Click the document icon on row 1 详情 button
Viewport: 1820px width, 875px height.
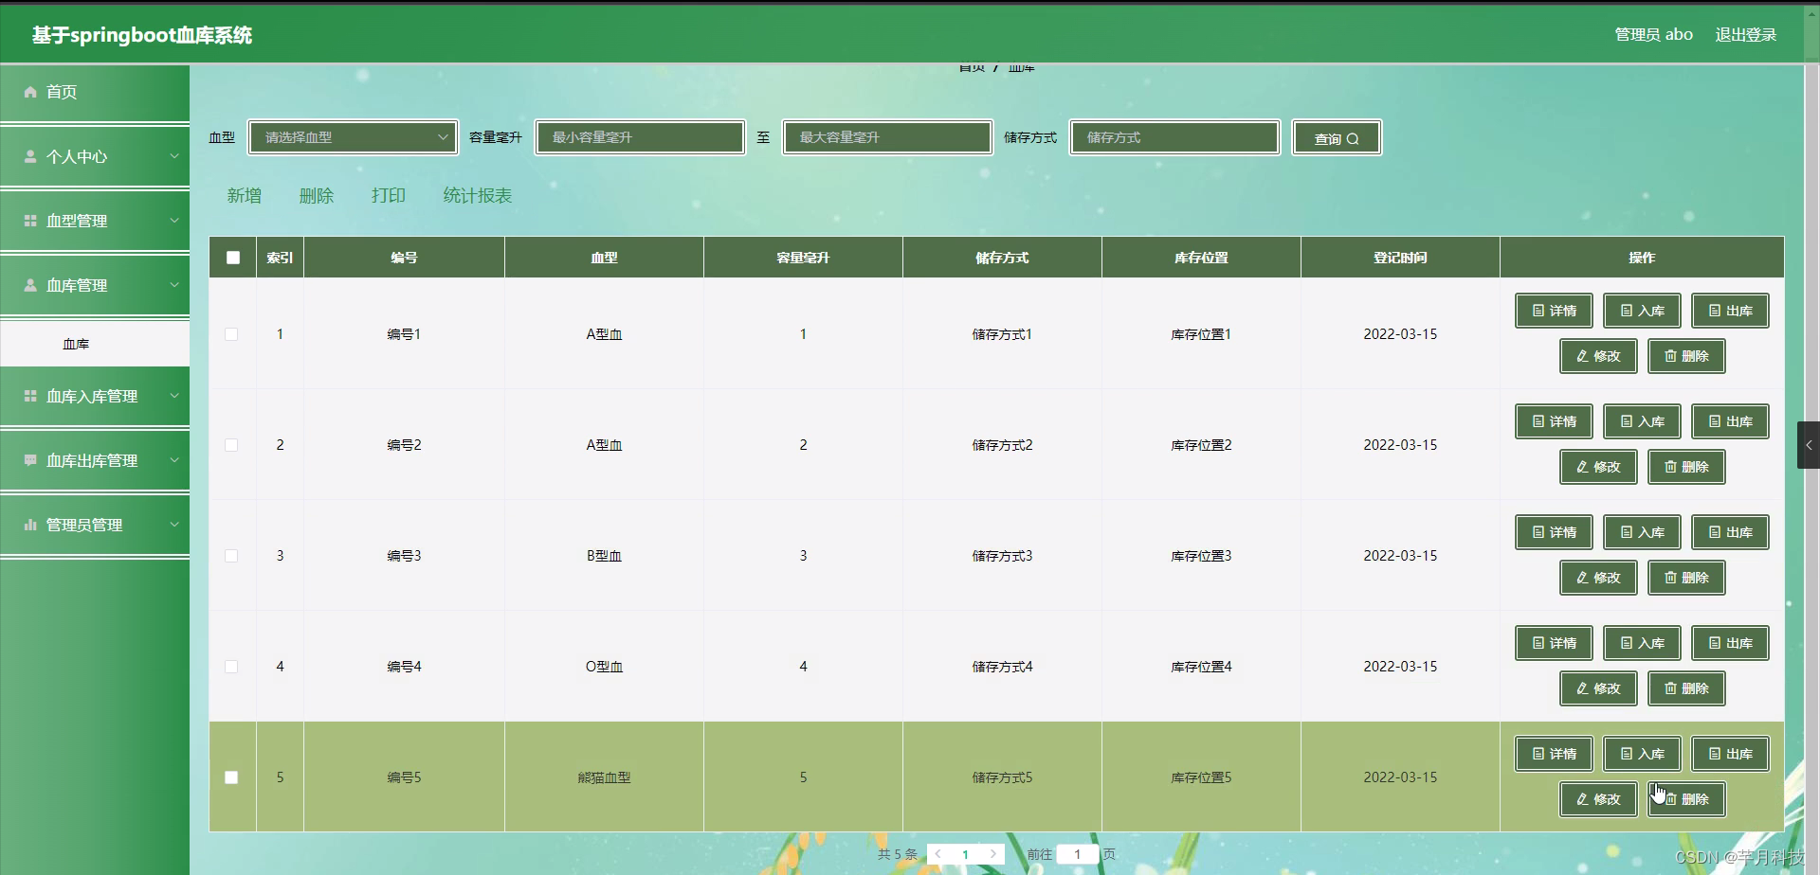[1537, 311]
